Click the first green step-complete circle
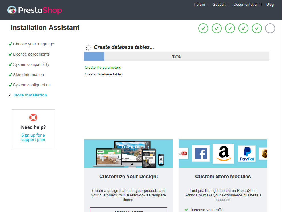The width and height of the screenshot is (282, 212). pyautogui.click(x=203, y=28)
